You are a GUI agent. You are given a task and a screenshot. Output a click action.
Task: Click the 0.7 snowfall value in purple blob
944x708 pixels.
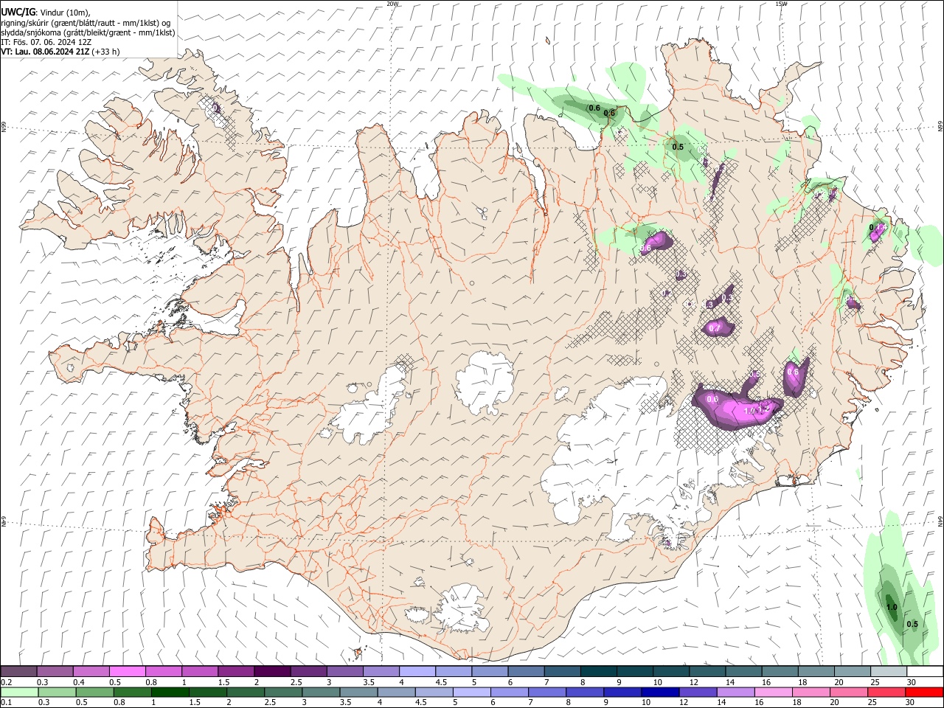(714, 327)
